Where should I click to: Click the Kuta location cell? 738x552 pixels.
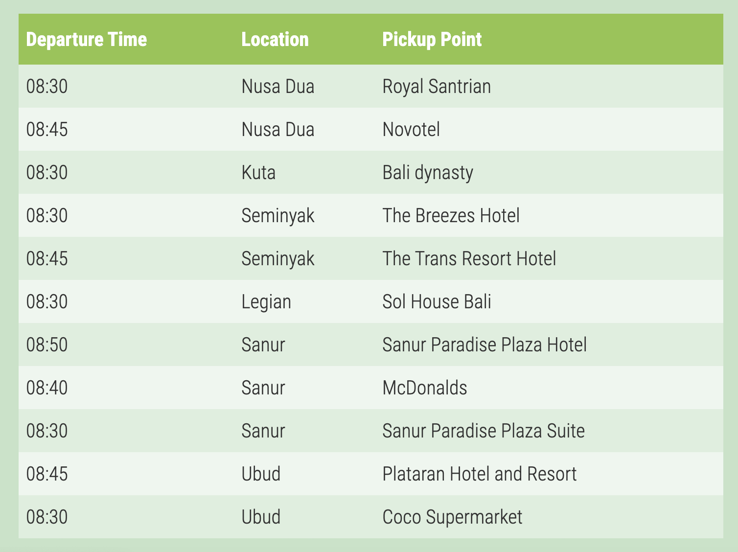[x=258, y=173]
